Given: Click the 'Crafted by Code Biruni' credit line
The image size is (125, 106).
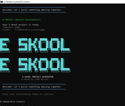Looking at the screenshot, I should pos(35,79).
